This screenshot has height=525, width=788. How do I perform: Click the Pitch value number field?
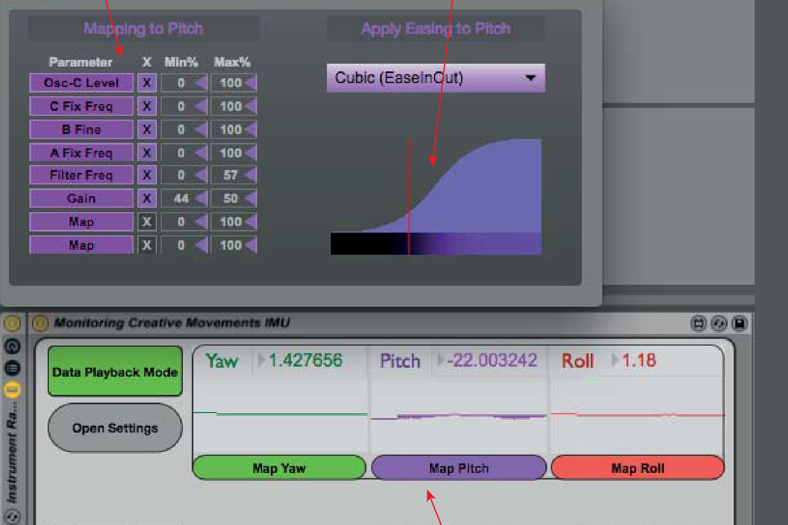pyautogui.click(x=492, y=361)
